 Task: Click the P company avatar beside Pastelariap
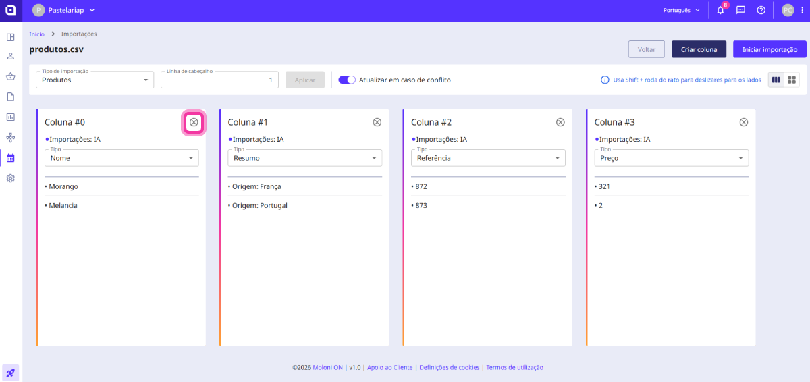38,10
